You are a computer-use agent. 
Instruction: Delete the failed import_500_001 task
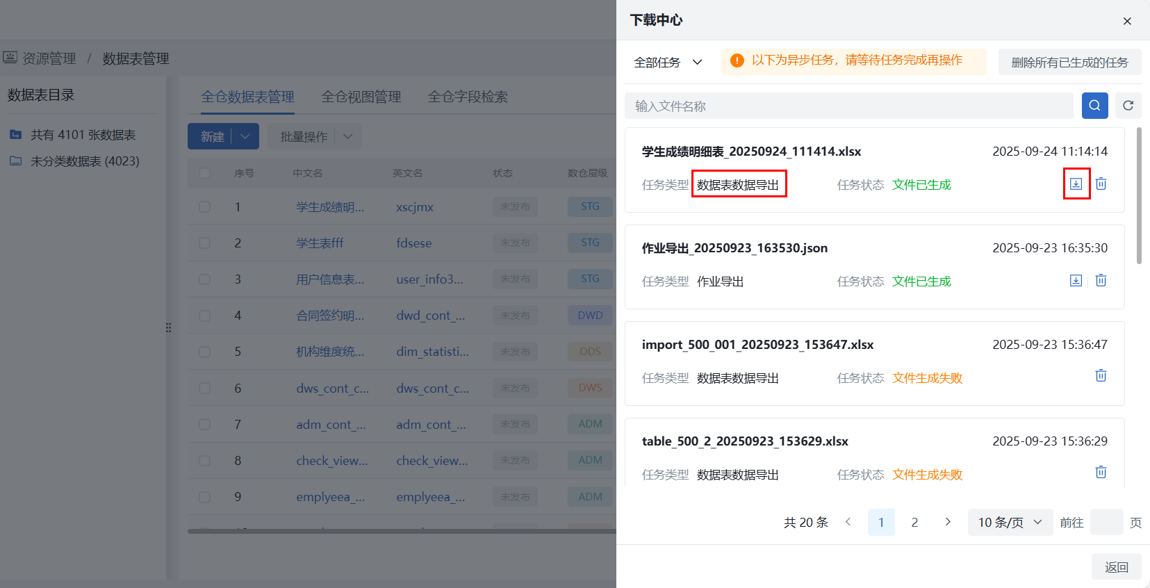(1101, 376)
